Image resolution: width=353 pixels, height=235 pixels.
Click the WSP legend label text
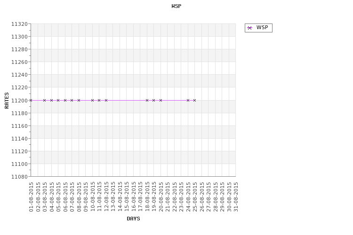pos(262,28)
